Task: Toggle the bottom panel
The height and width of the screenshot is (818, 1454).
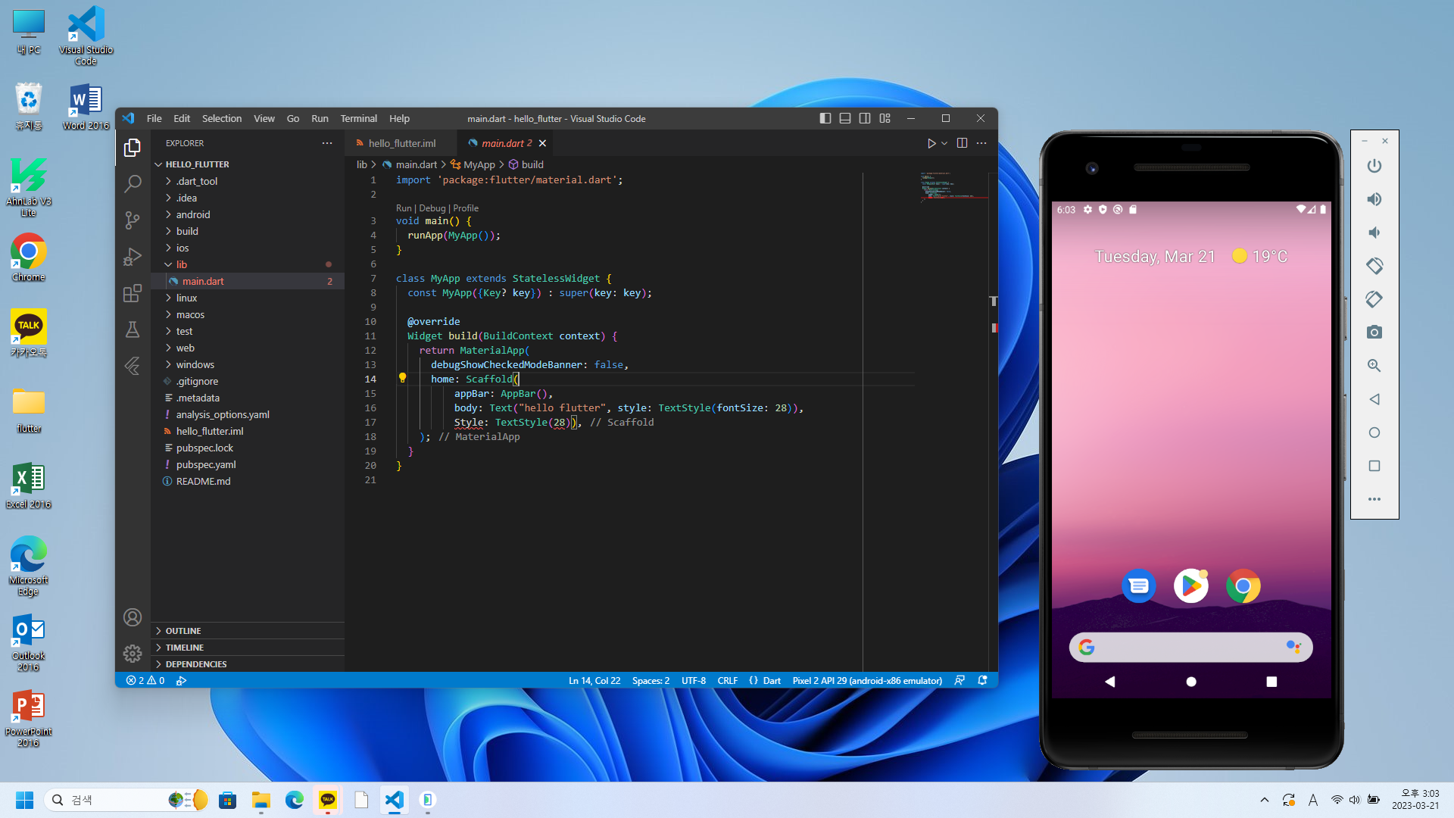Action: (x=845, y=118)
